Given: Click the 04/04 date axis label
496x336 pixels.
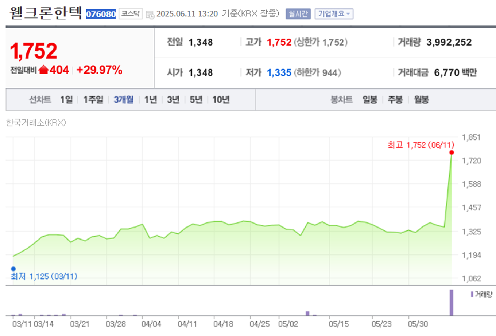Looking at the screenshot, I should point(151,324).
